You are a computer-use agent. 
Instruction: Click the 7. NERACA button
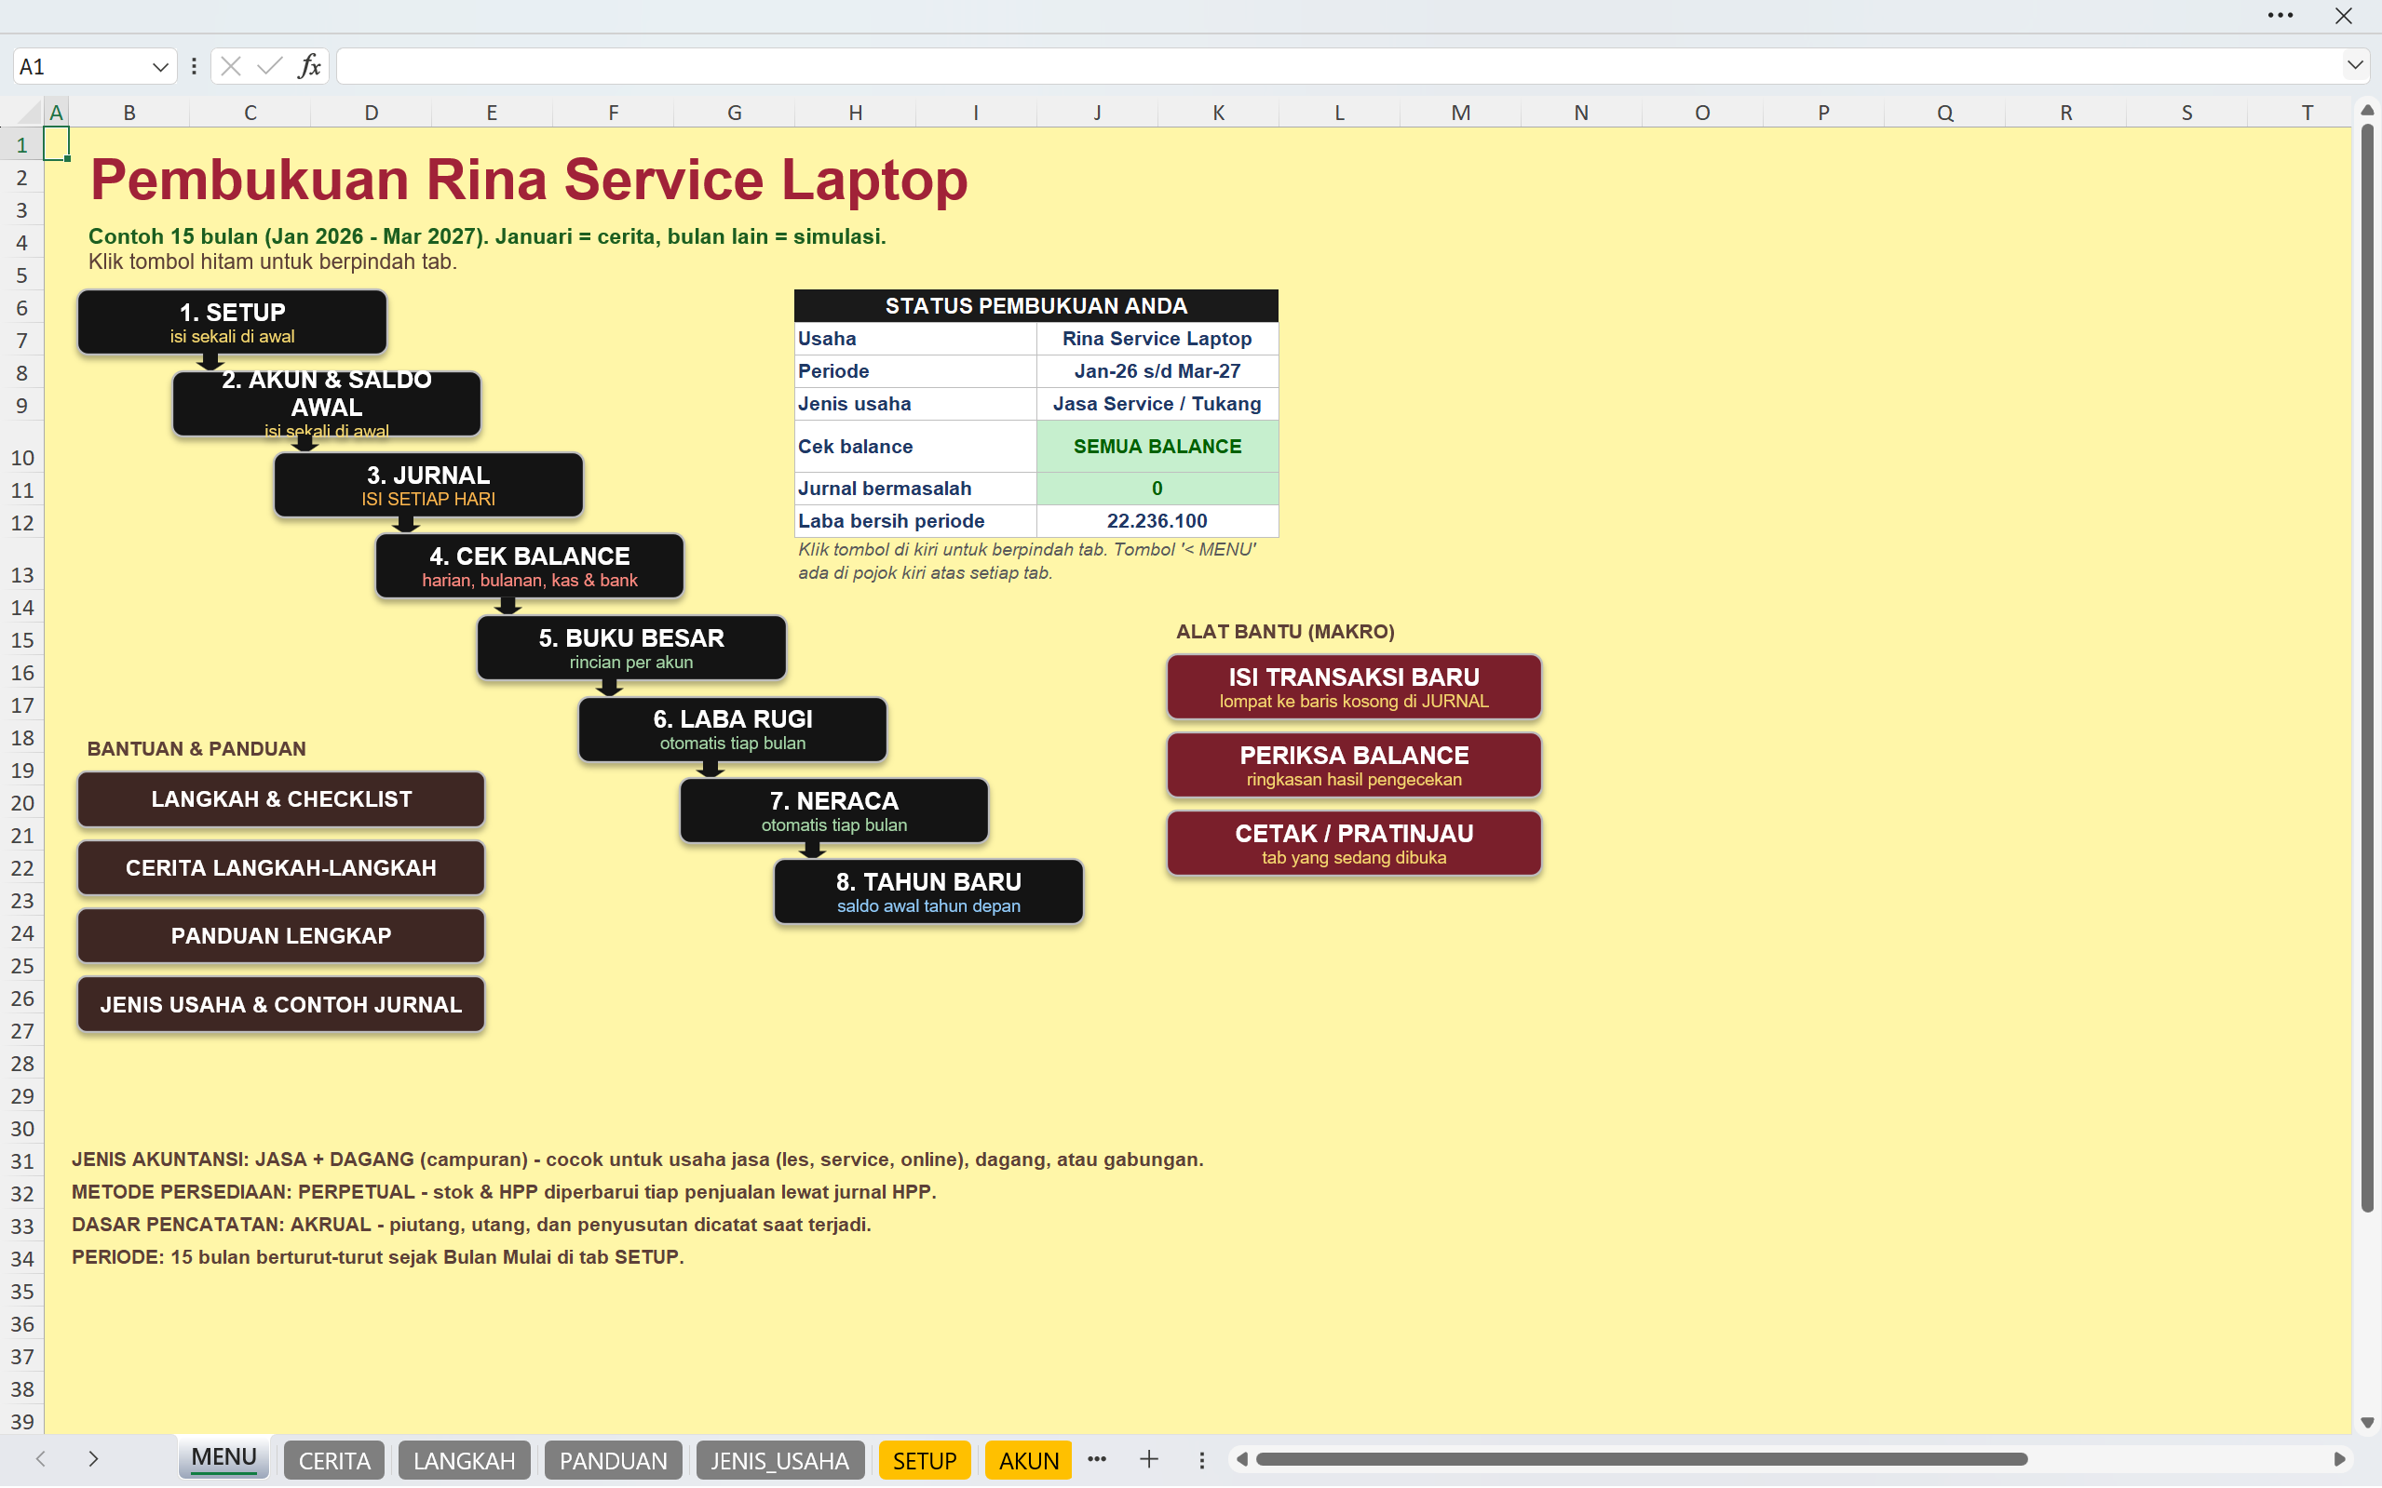834,811
